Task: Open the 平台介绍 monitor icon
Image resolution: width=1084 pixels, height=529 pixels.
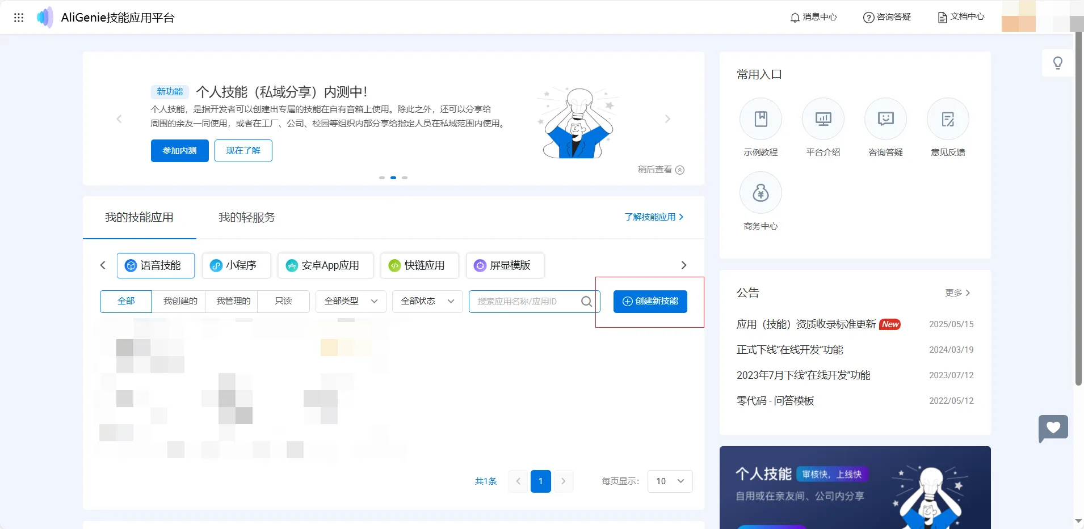Action: pyautogui.click(x=823, y=119)
